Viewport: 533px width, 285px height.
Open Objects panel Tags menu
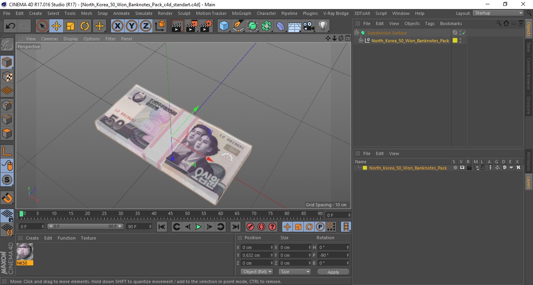pos(430,23)
